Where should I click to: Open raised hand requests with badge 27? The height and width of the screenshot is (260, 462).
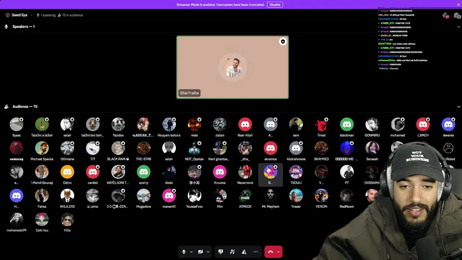446,15
